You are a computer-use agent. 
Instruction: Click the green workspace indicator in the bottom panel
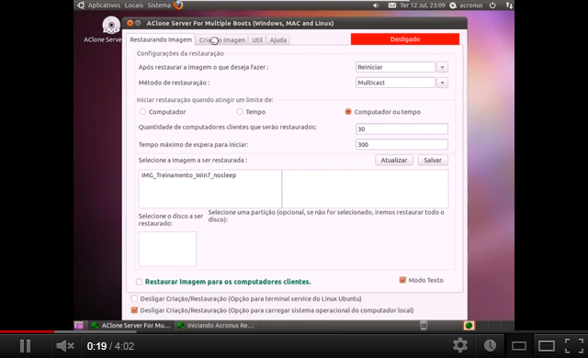pos(469,325)
